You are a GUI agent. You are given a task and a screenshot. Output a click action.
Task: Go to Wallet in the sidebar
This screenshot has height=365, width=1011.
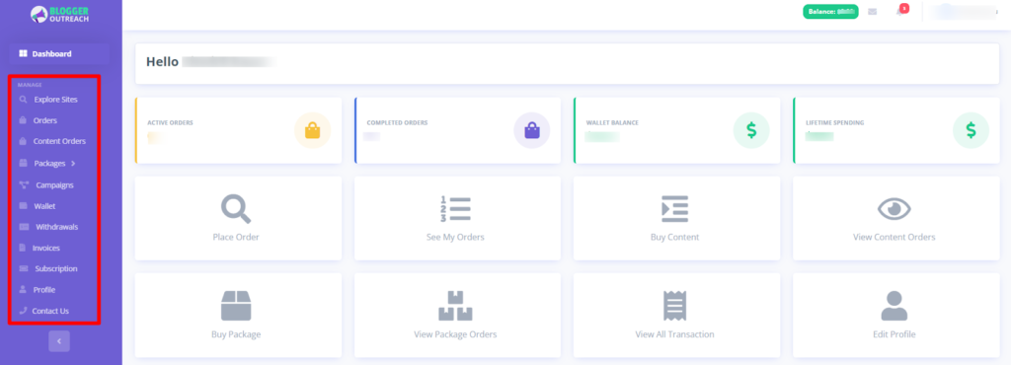38,206
